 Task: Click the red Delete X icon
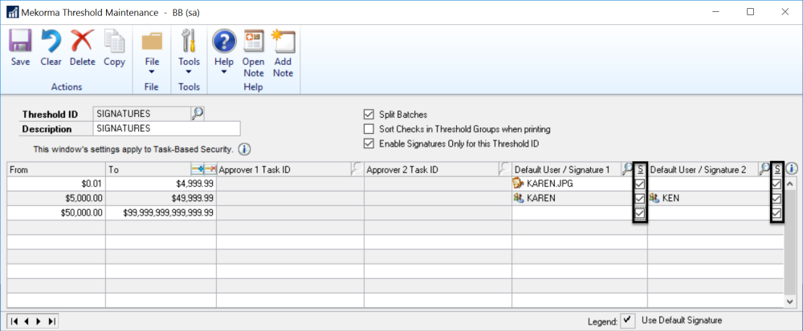pos(82,42)
